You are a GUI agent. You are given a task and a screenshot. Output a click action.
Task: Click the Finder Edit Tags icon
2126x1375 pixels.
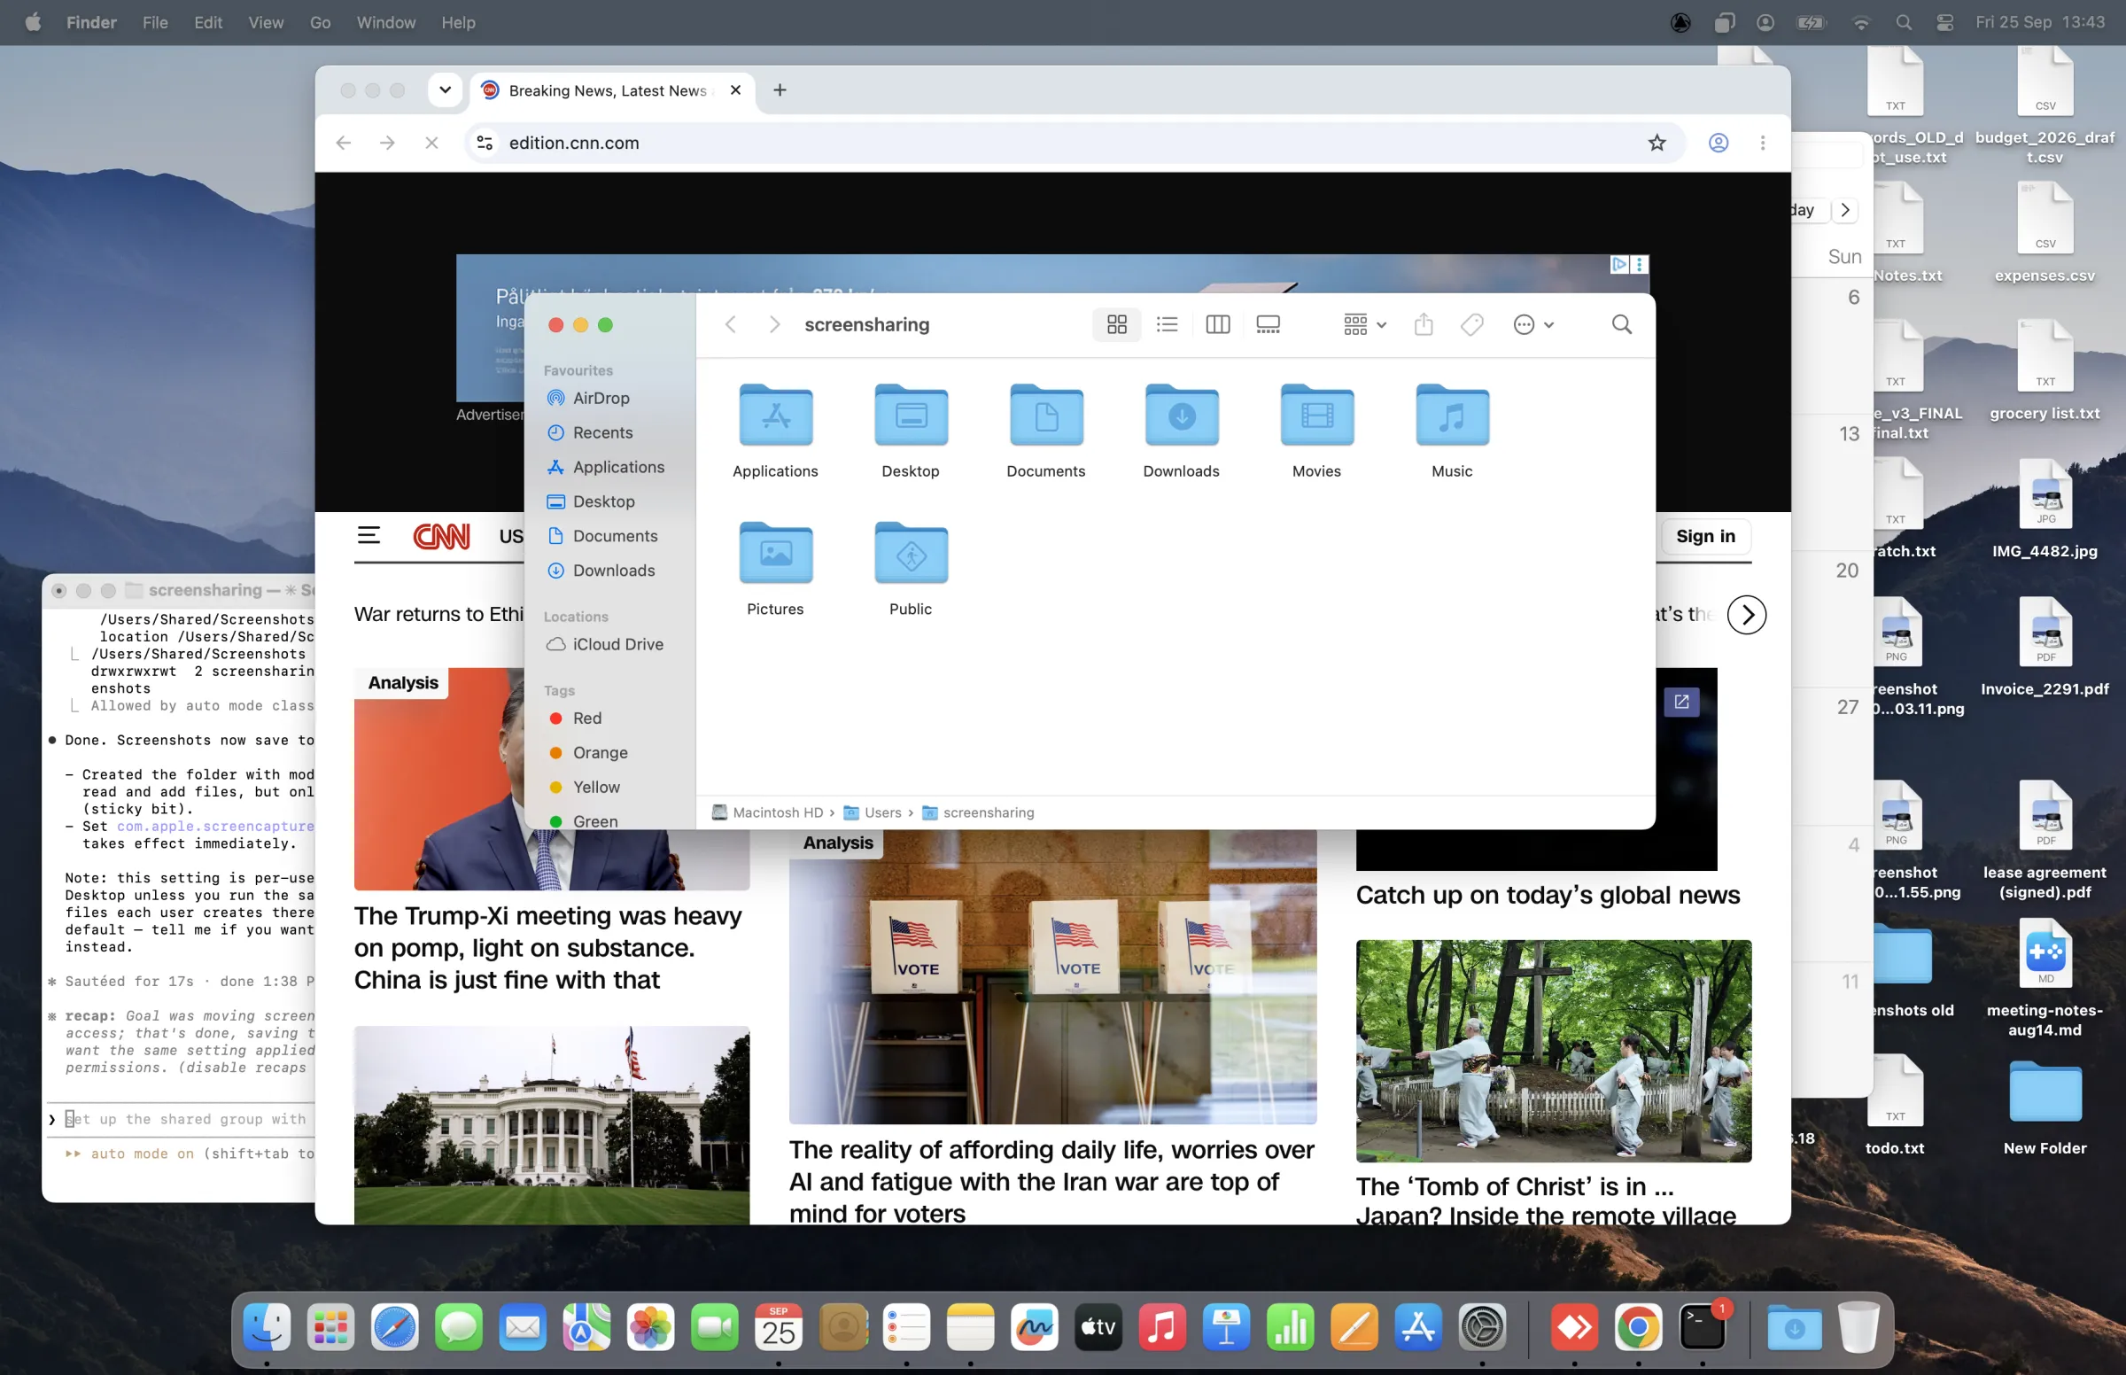[1471, 324]
